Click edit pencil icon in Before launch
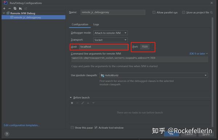This screenshot has width=218, height=140. [83, 103]
